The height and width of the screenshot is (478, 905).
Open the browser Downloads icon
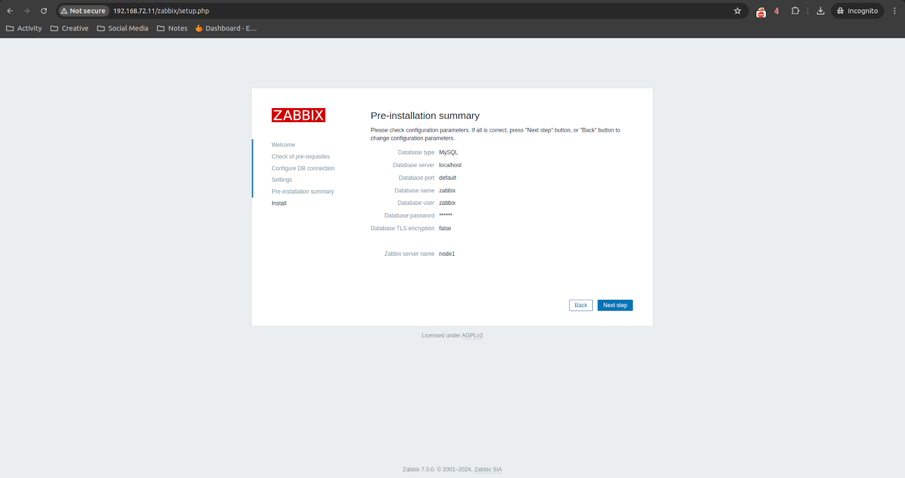[821, 11]
